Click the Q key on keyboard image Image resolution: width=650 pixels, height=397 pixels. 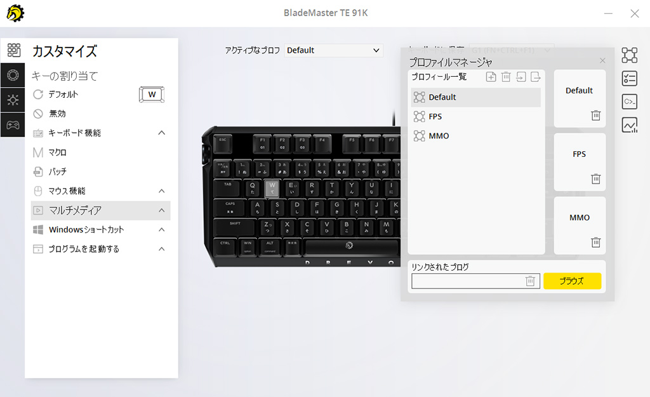(x=252, y=188)
